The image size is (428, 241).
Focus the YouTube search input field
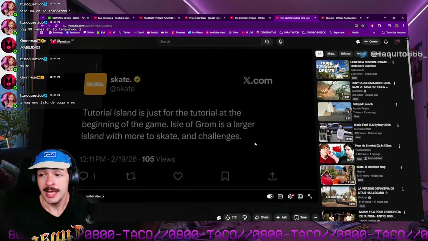(x=209, y=42)
